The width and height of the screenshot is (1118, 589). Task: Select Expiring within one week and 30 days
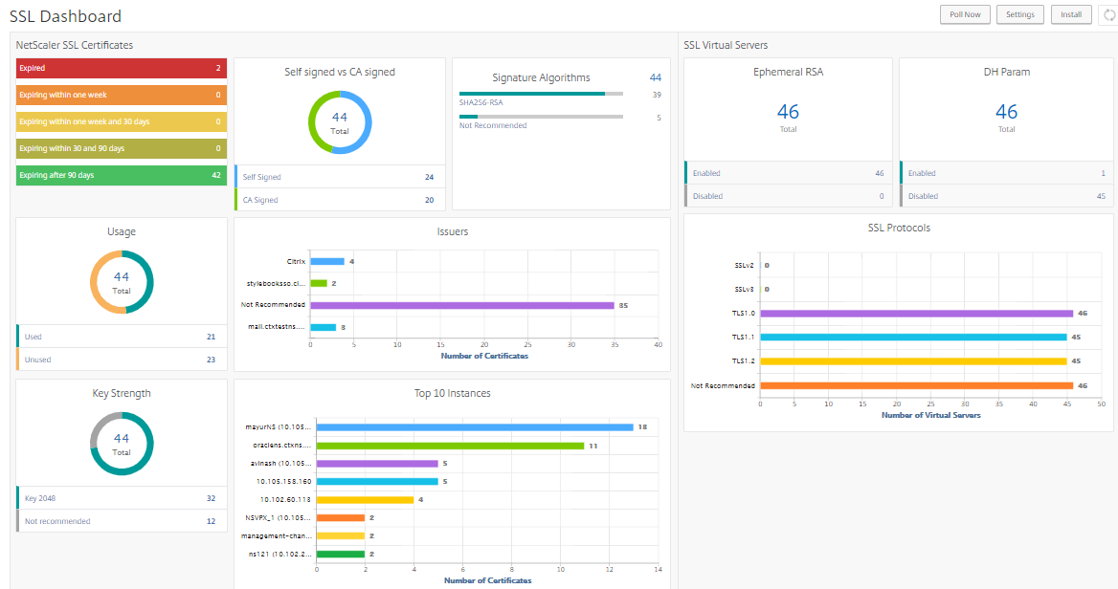122,121
